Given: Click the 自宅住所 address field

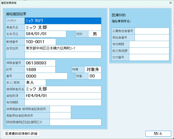Looking at the screenshot, I should click(63, 49).
